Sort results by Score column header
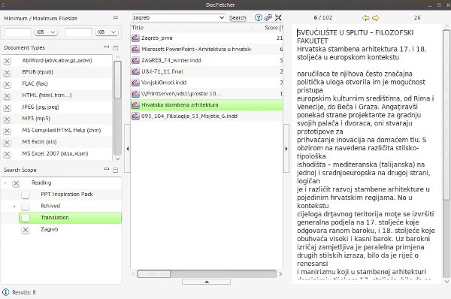This screenshot has height=299, width=451. click(x=268, y=28)
